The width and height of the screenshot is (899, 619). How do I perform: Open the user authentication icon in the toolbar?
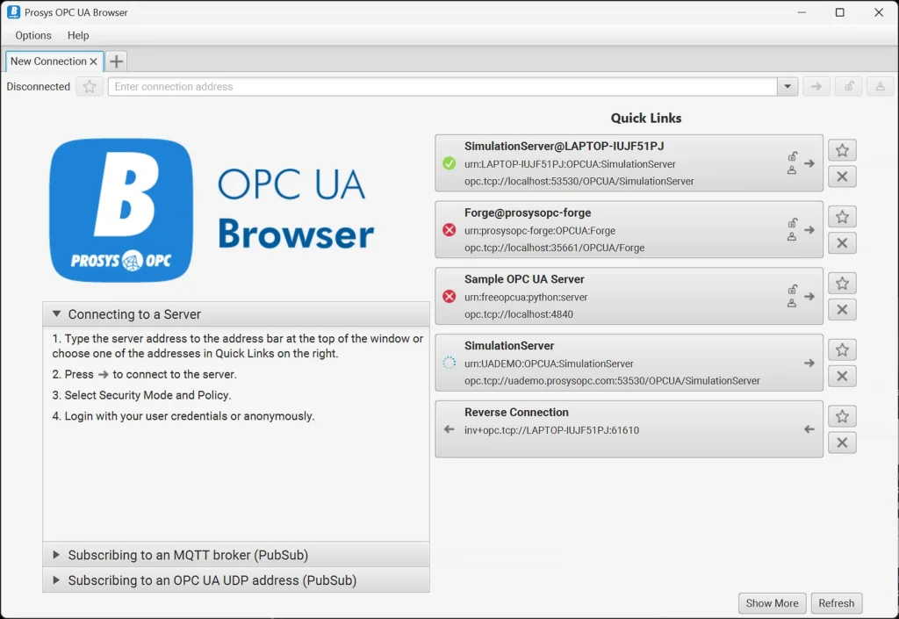[x=879, y=86]
